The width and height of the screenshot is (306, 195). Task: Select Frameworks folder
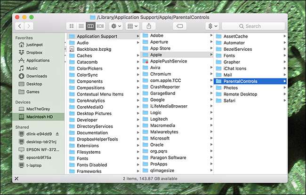pos(104,172)
